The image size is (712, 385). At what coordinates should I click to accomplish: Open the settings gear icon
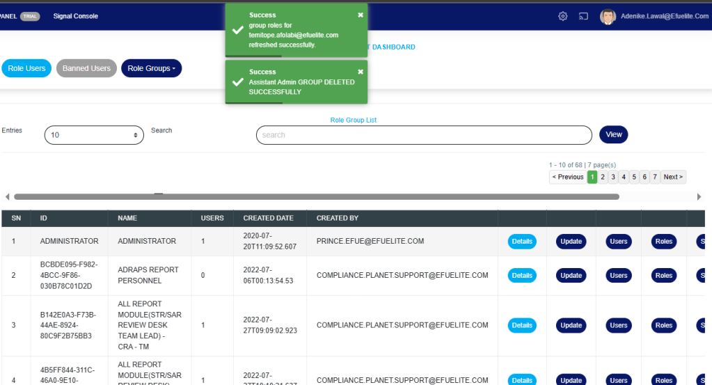pos(563,16)
